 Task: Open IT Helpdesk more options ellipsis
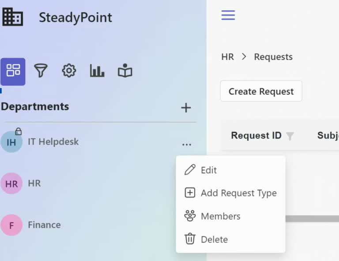pos(187,144)
